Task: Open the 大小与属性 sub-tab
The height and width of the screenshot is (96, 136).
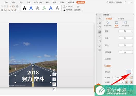Action: pos(125,24)
